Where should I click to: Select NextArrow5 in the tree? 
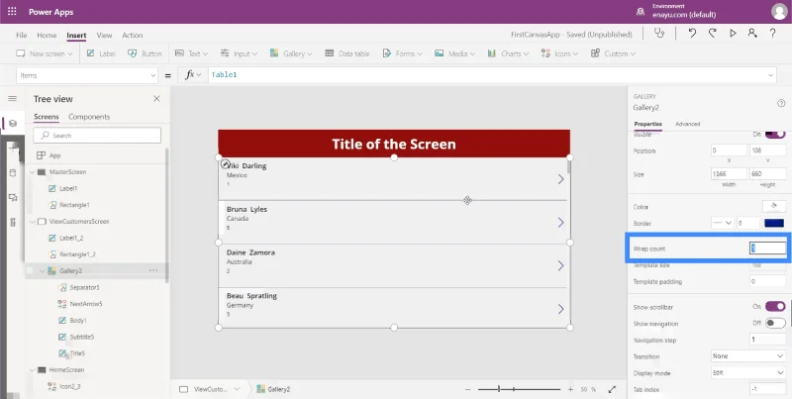coord(86,304)
